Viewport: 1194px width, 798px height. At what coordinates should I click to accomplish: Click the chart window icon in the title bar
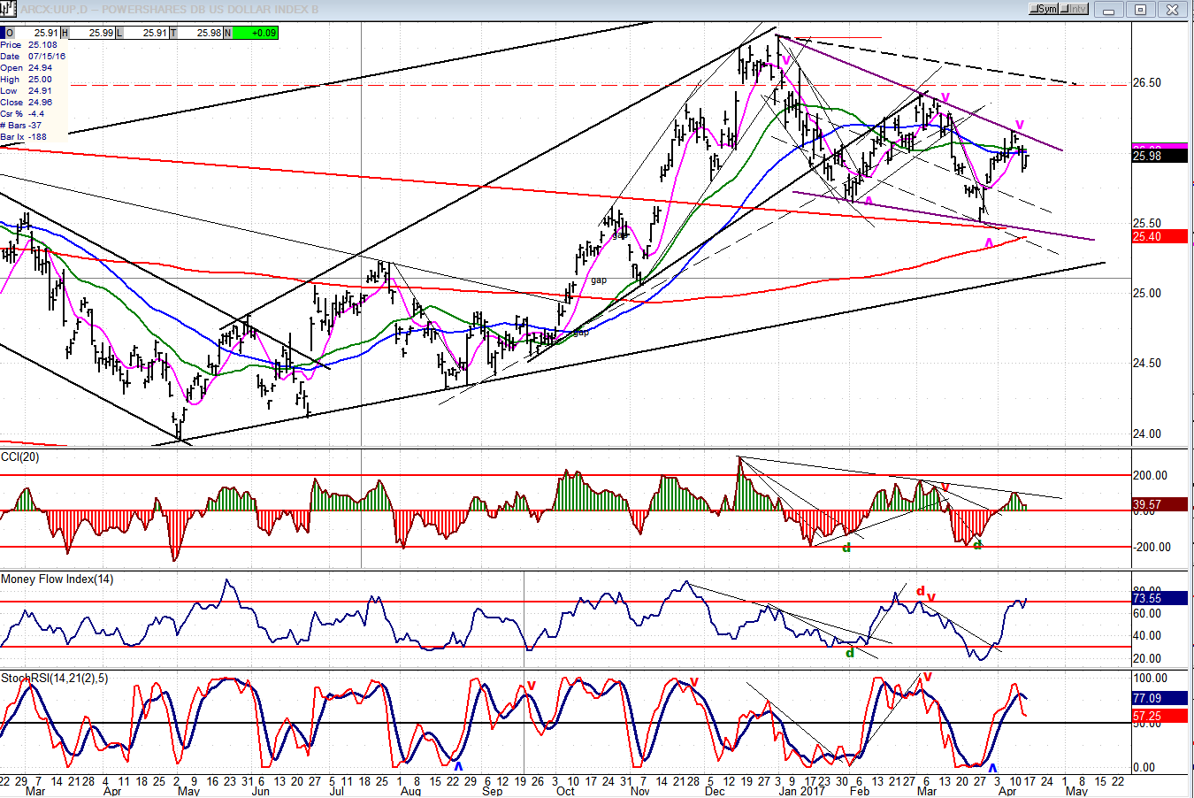point(9,9)
